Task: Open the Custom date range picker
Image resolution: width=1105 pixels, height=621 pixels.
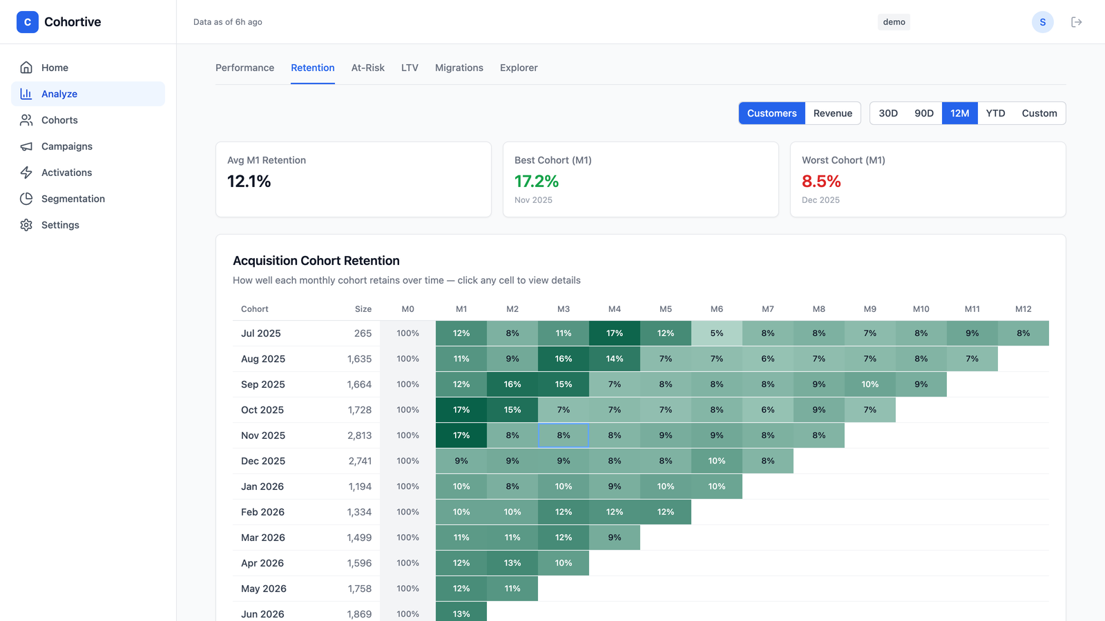Action: (1039, 113)
